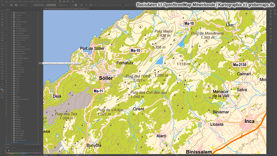
Task: Select the Pen tool
Action: click(x=2, y=23)
